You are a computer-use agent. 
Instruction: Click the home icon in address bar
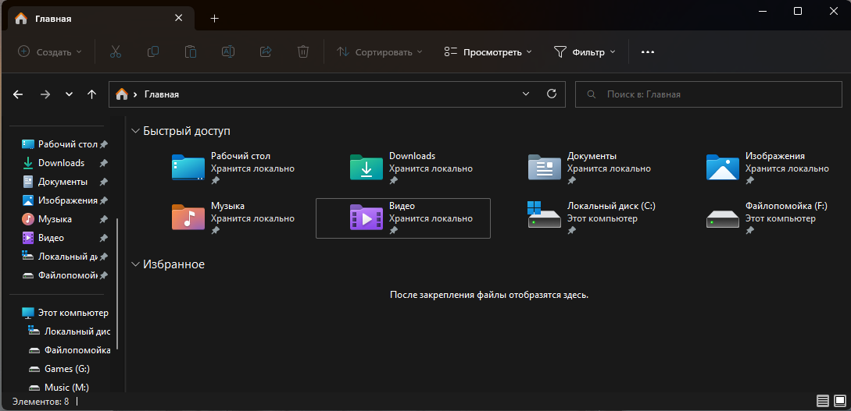[x=122, y=94]
